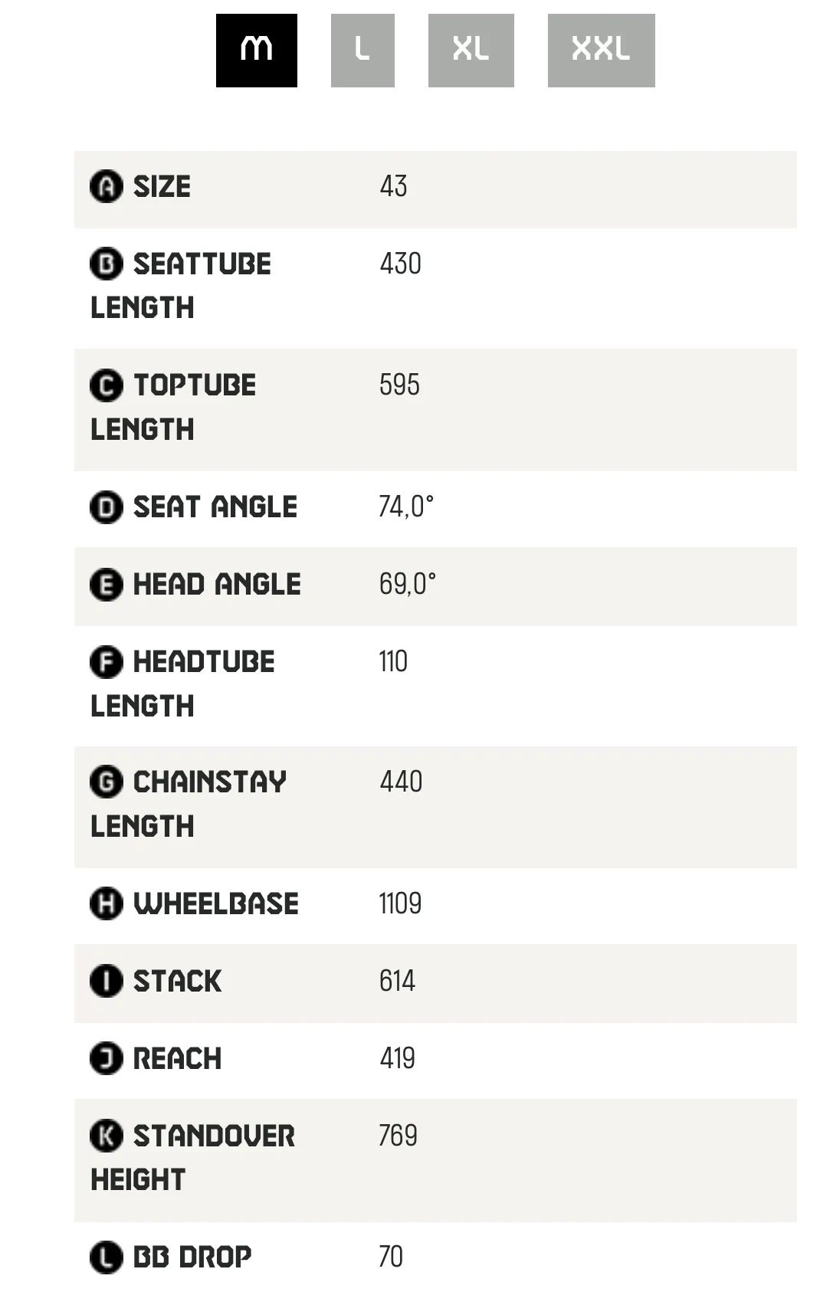Viewport: 820px width, 1305px height.
Task: Click the B icon for Seattube Length
Action: [x=106, y=264]
